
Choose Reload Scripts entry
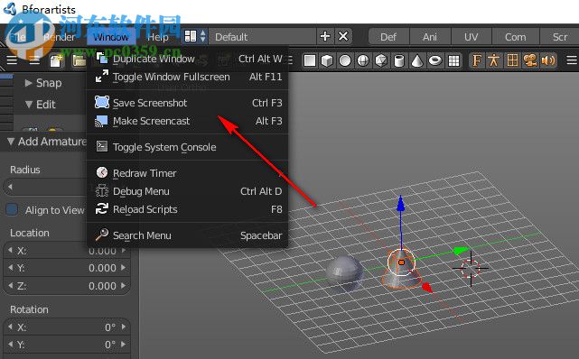coord(188,209)
